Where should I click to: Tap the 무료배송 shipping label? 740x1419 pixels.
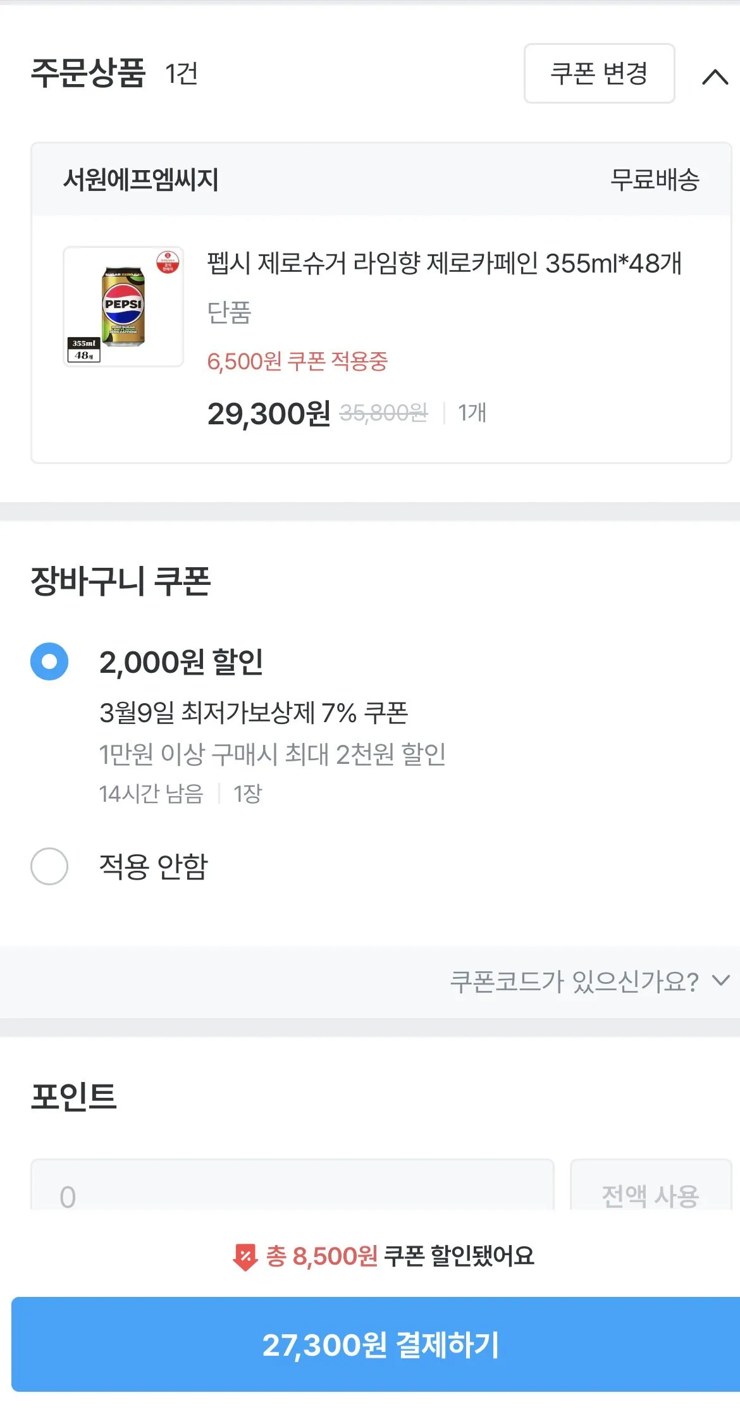655,180
